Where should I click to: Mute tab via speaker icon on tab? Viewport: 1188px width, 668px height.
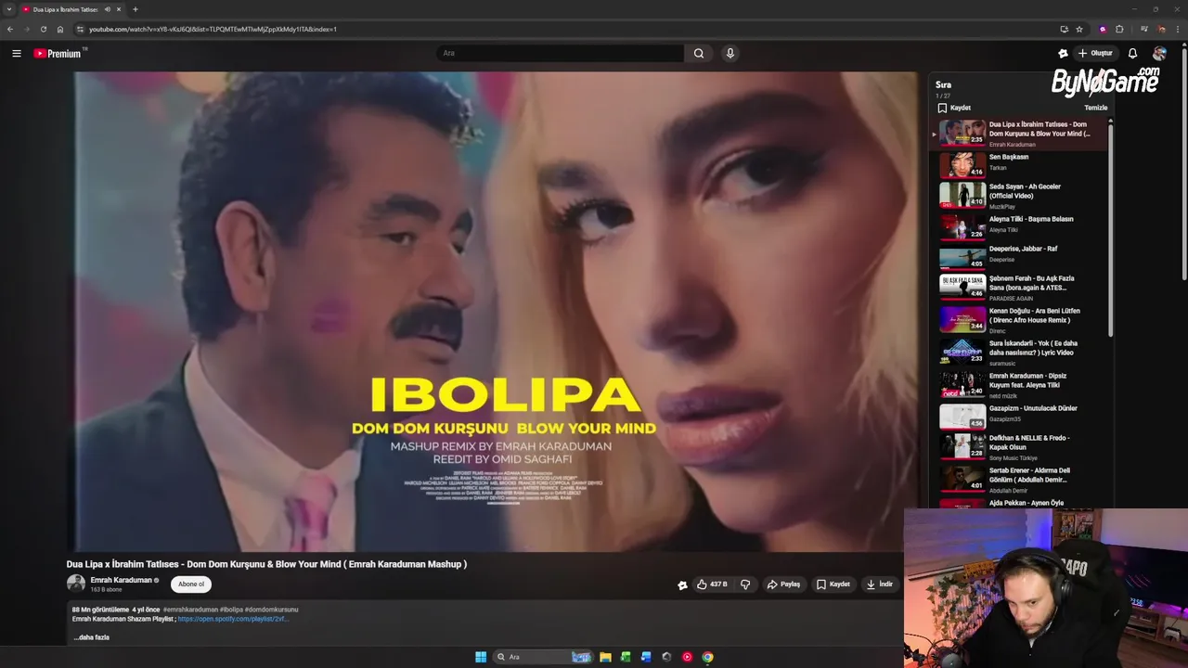[x=108, y=9]
